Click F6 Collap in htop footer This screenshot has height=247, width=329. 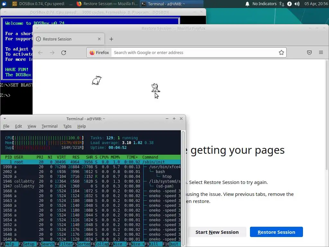[x=100, y=244]
